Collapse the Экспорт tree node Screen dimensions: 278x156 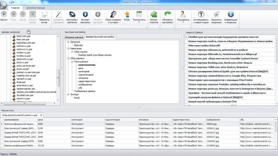pos(68,94)
